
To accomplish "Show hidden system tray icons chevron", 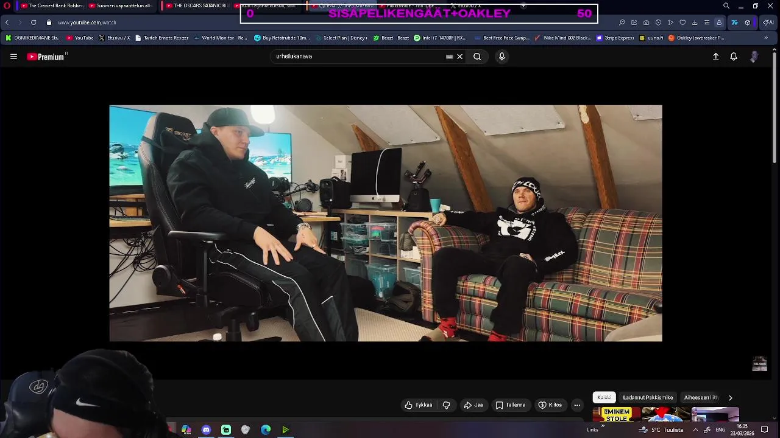I will click(695, 430).
